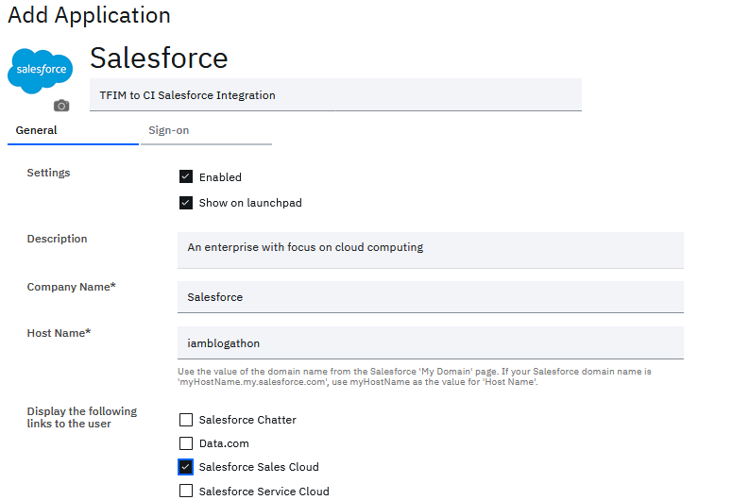
Task: Click the Host Name* label
Action: [x=59, y=333]
